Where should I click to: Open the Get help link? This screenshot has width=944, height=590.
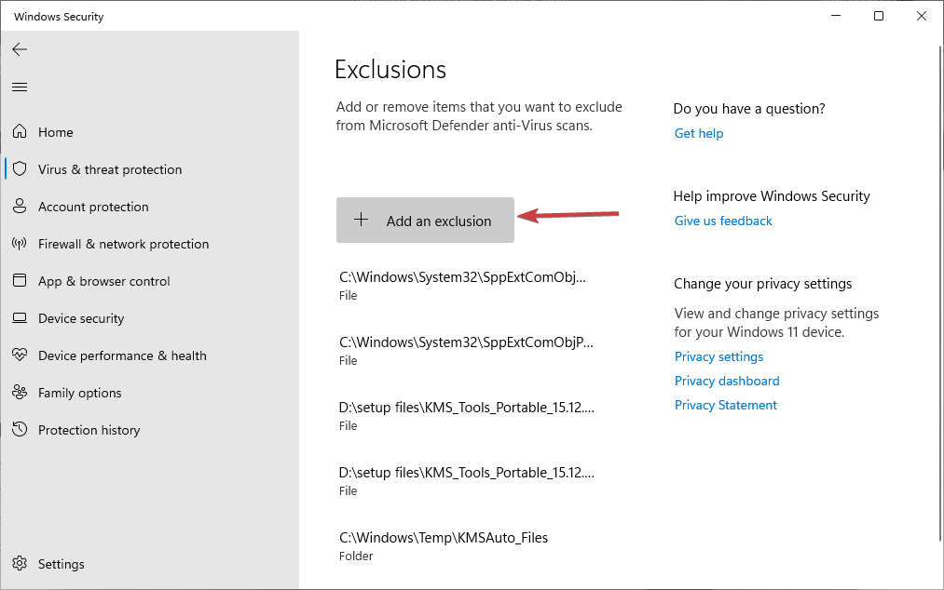(x=698, y=133)
